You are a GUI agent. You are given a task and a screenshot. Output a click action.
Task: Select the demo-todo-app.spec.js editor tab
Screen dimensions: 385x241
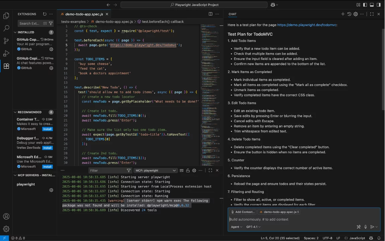[x=84, y=14]
